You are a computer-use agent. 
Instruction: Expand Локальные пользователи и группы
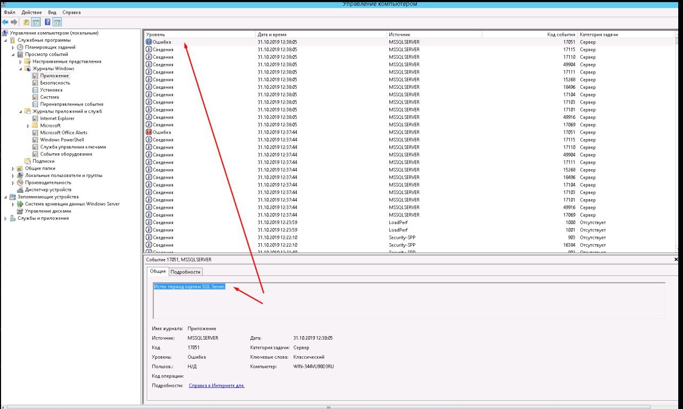(x=14, y=175)
